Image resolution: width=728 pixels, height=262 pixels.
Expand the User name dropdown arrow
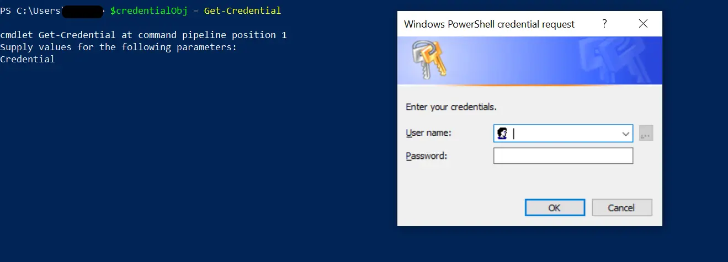(626, 133)
